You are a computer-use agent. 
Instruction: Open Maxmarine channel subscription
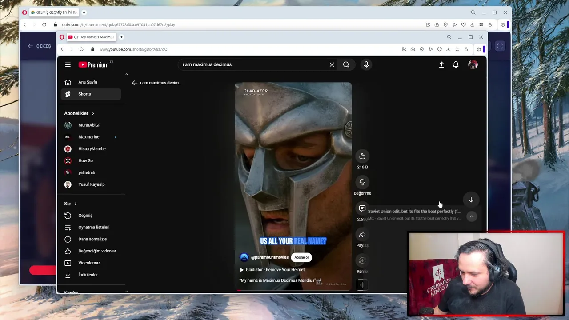coord(91,137)
